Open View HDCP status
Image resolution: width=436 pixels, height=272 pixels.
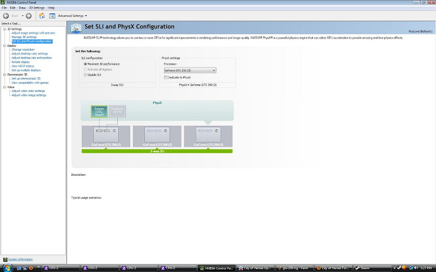pos(23,66)
